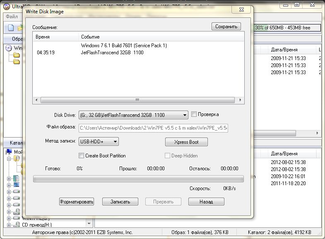Click the Сохранить button
The height and width of the screenshot is (239, 325).
pos(226,27)
